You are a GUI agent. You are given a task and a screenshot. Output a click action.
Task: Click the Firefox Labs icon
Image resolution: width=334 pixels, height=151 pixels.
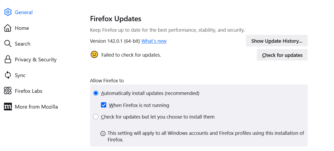pos(8,91)
